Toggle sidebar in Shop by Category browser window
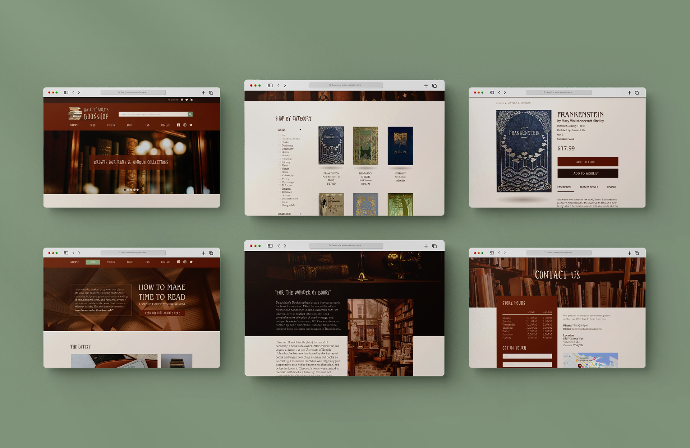 [270, 86]
